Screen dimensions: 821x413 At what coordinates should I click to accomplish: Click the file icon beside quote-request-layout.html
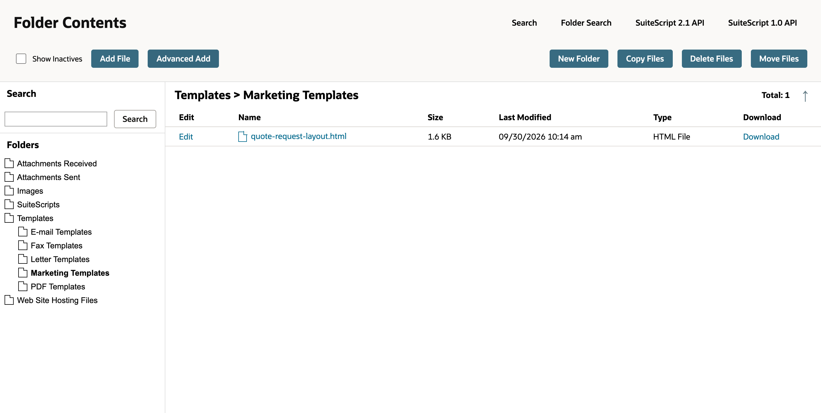click(243, 137)
